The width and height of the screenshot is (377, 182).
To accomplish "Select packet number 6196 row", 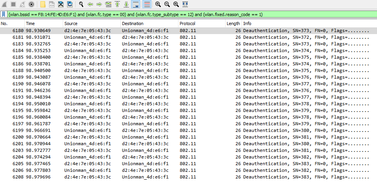I will click(188, 117).
